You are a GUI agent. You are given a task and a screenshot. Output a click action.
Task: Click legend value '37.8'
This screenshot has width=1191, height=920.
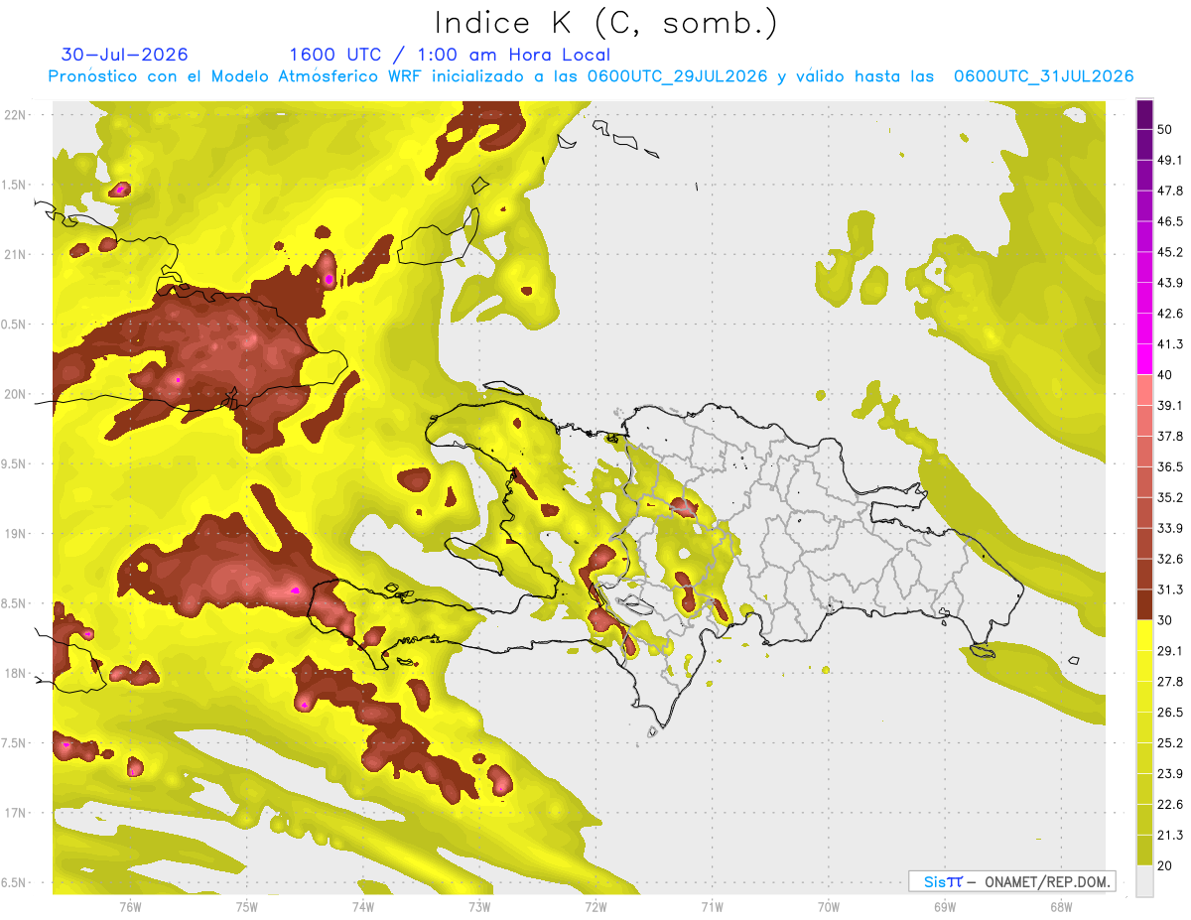point(1170,436)
